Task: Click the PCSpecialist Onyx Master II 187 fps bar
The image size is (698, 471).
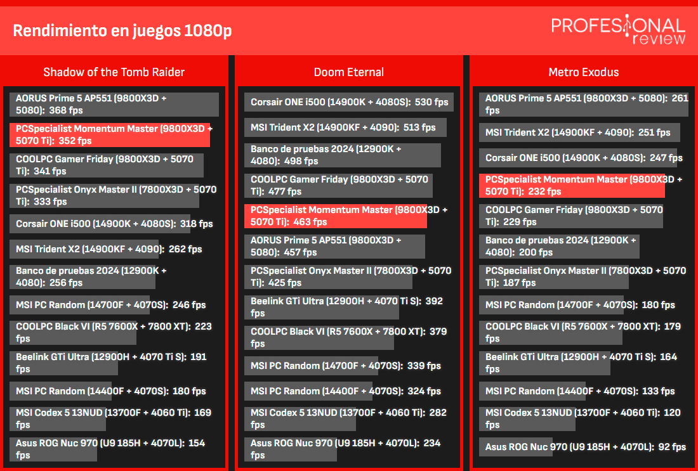Action: coord(554,276)
